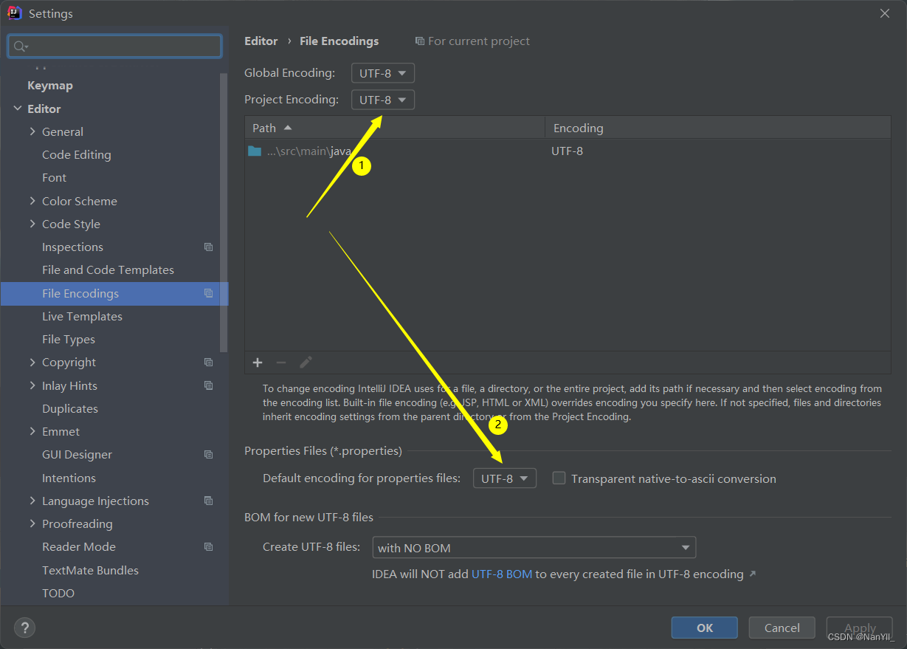
Task: Click the sidebar vertical scrollbar
Action: tap(224, 213)
